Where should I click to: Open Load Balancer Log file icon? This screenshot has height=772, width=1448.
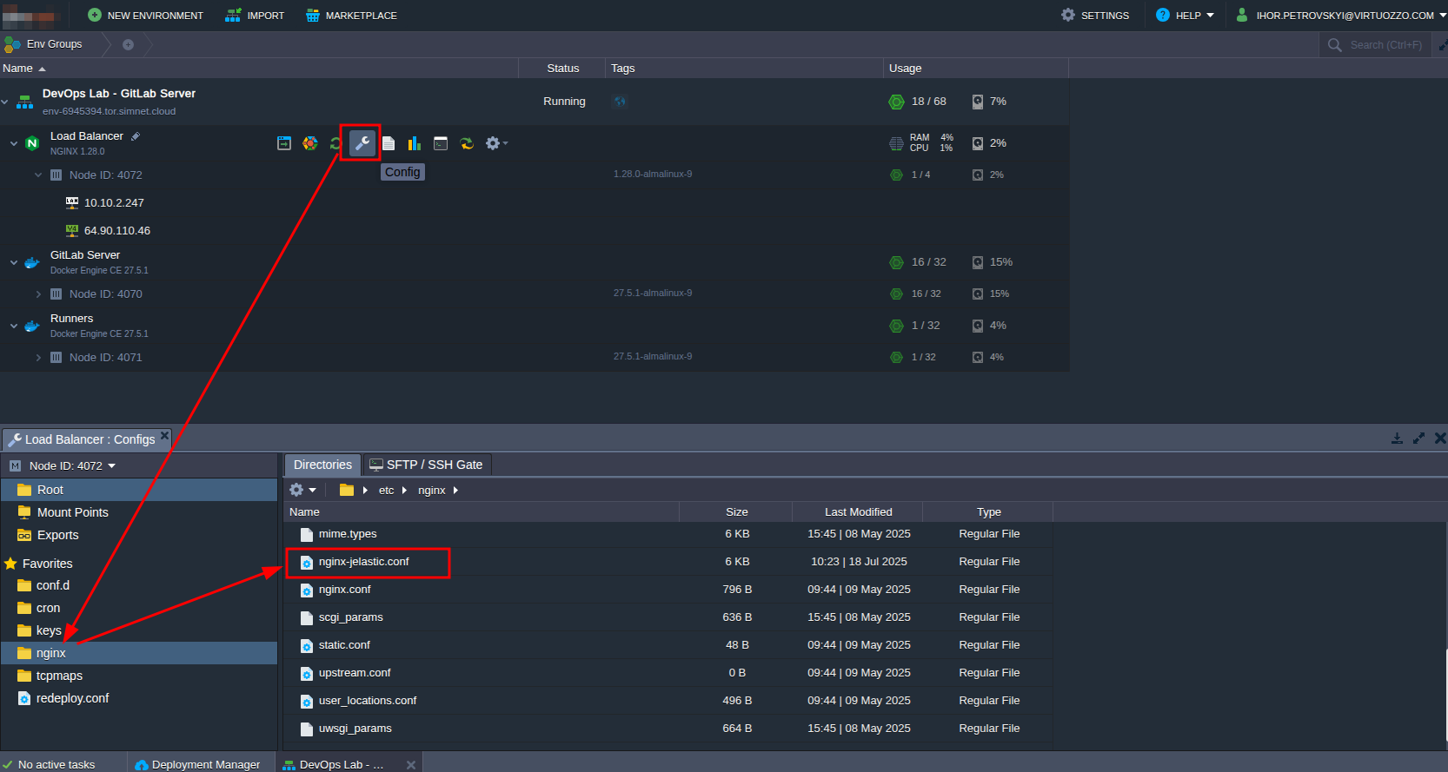click(x=389, y=143)
